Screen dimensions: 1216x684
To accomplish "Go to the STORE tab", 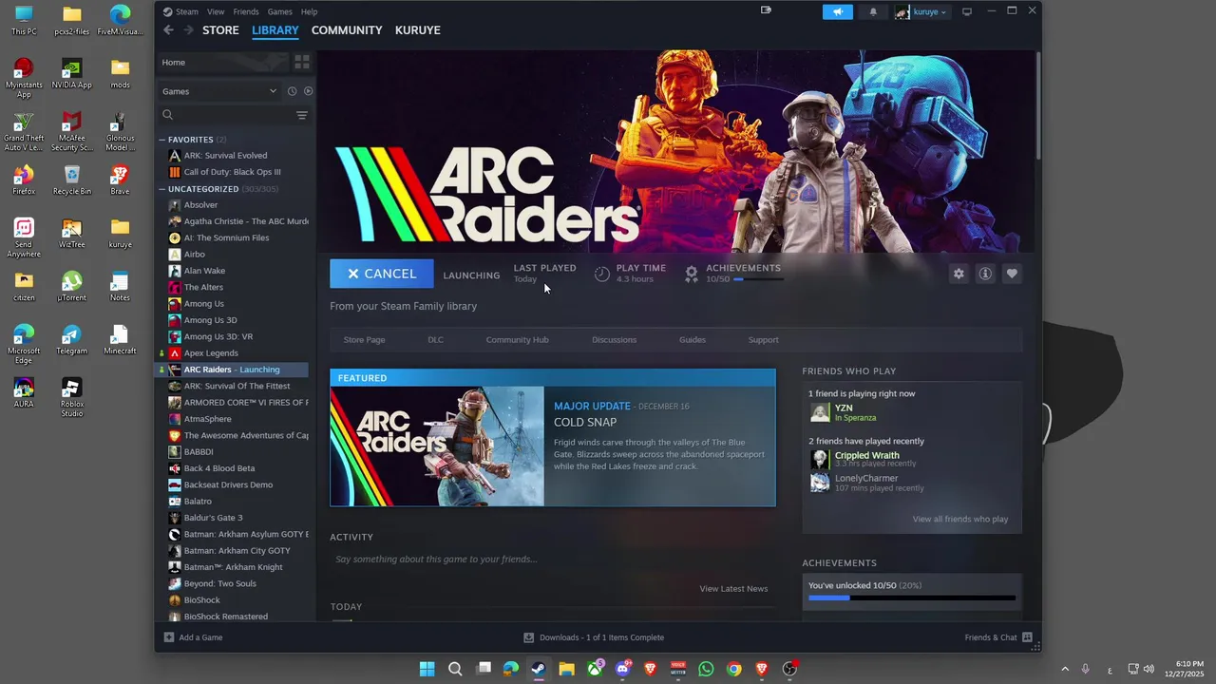I will [220, 30].
